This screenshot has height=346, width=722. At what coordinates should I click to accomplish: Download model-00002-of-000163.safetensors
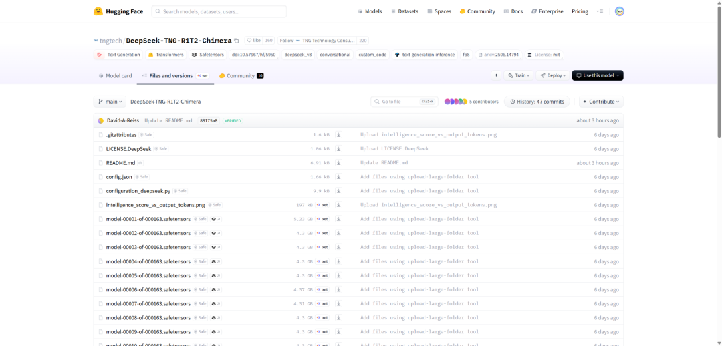[x=338, y=233]
